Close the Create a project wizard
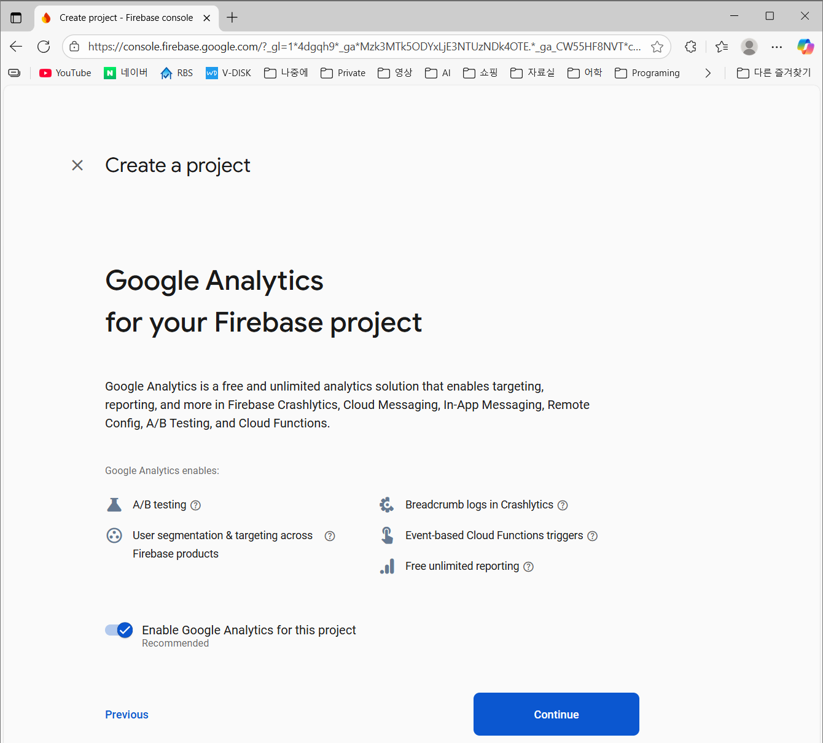Image resolution: width=823 pixels, height=743 pixels. (x=77, y=165)
